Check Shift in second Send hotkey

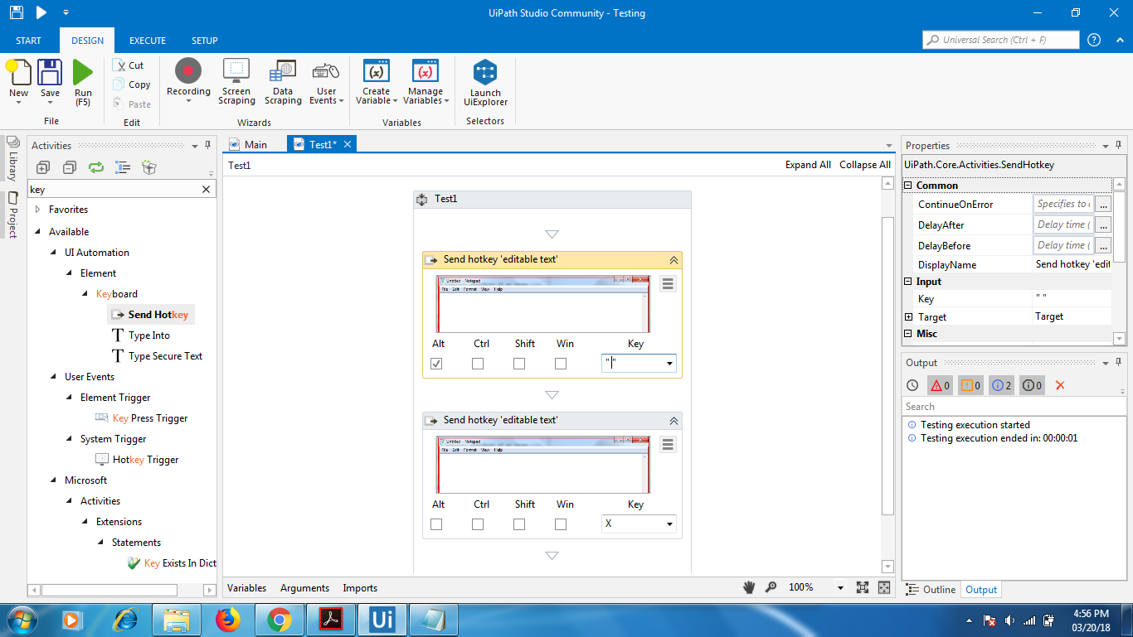(519, 524)
